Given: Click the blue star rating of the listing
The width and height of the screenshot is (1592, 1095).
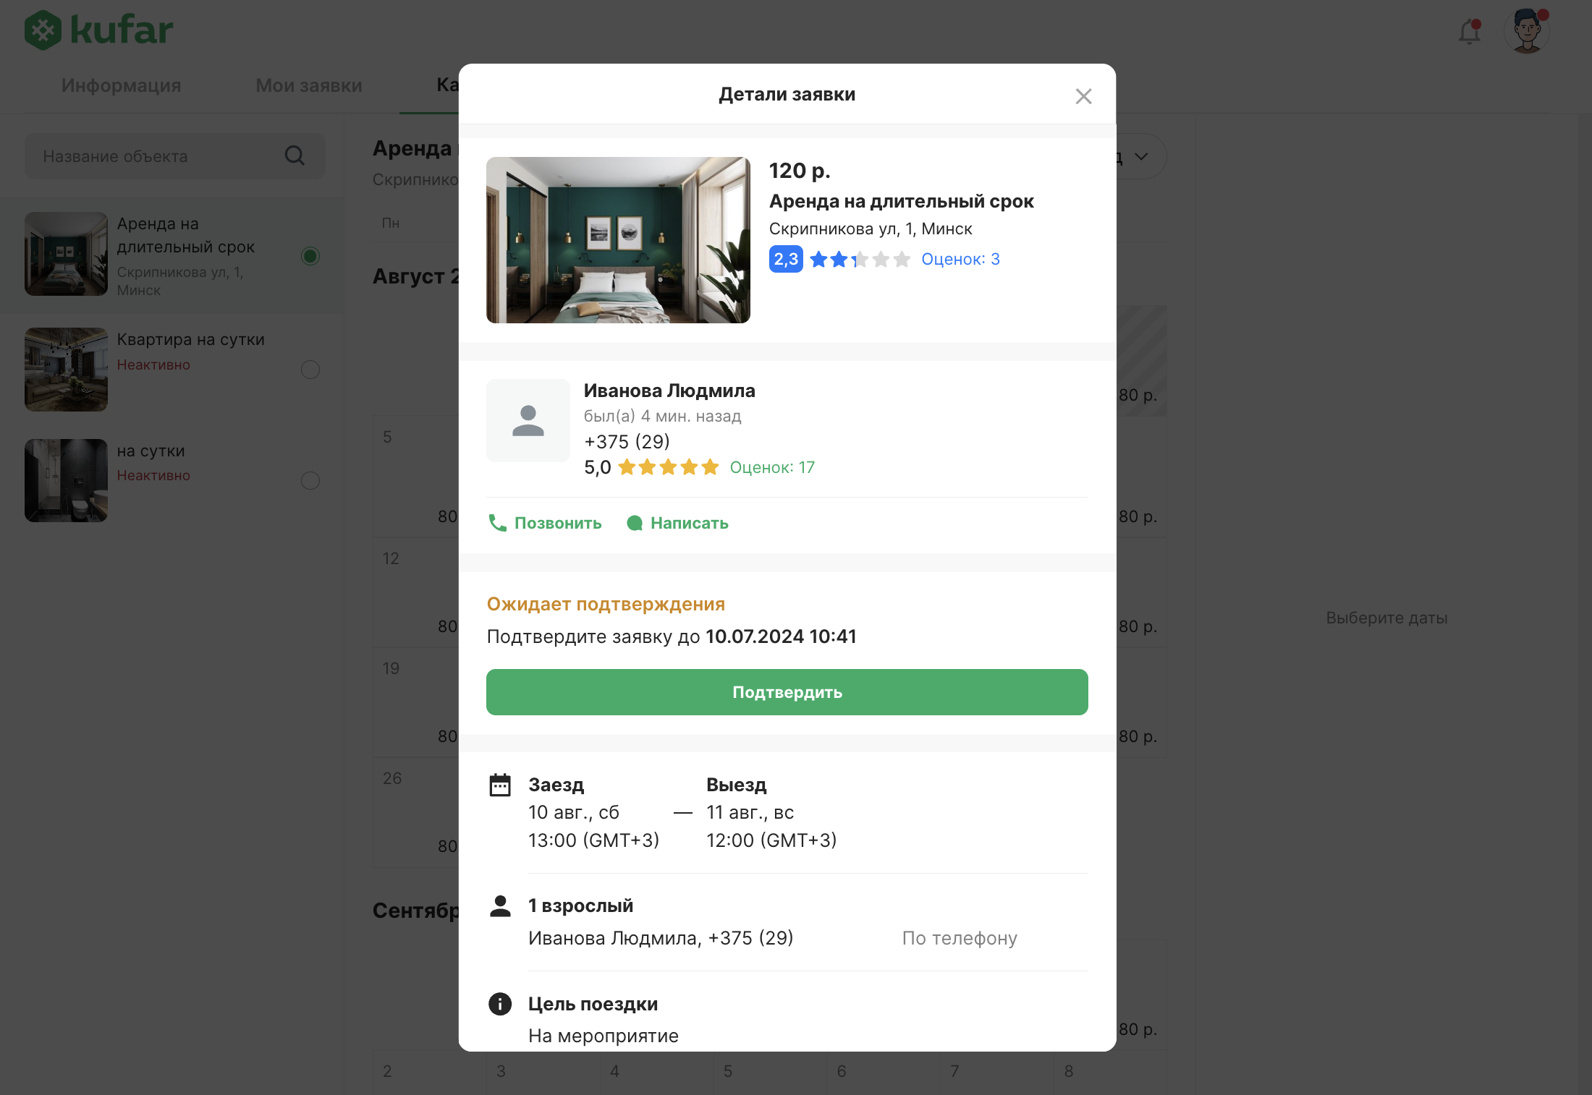Looking at the screenshot, I should [860, 259].
